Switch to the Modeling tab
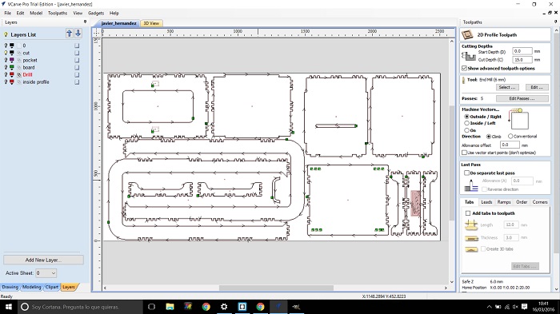Image resolution: width=560 pixels, height=314 pixels. 31,287
